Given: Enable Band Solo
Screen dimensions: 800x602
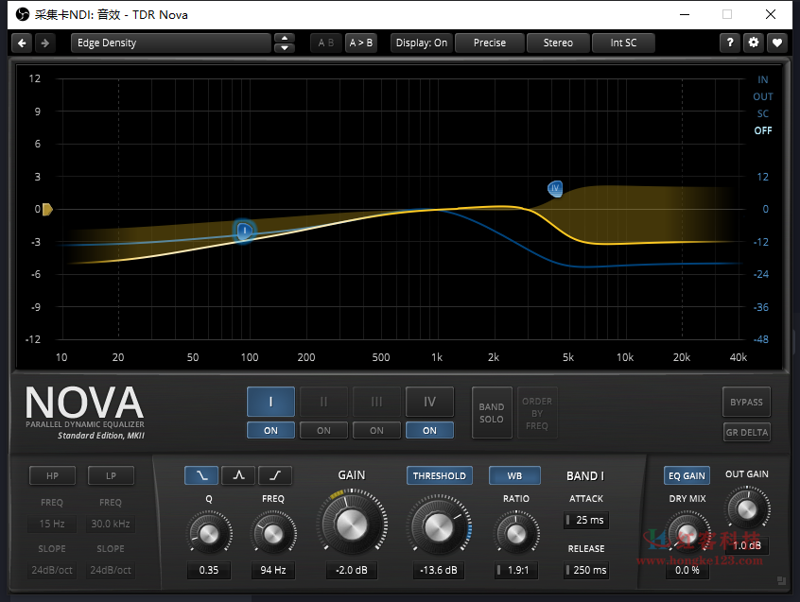Looking at the screenshot, I should (x=492, y=413).
